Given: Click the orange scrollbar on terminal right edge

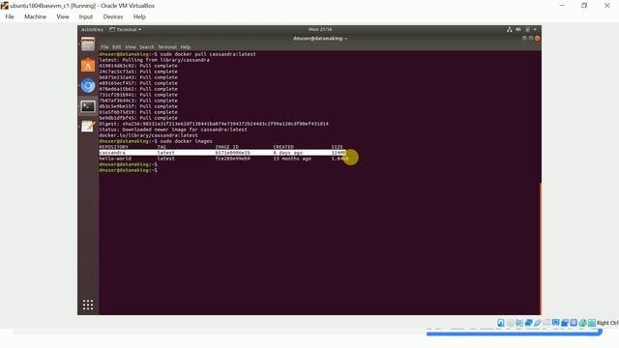Looking at the screenshot, I should (540, 248).
